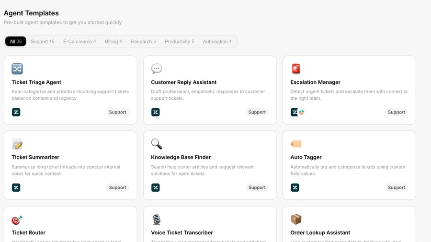Click Support tag on Ticket Triage Agent card
Image resolution: width=431 pixels, height=242 pixels.
[117, 112]
